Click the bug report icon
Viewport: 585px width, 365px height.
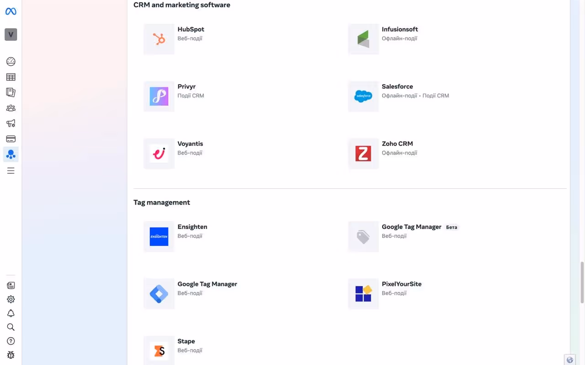point(11,355)
